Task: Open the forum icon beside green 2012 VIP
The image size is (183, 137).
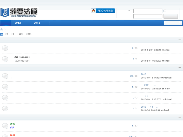Action: pos(5,126)
